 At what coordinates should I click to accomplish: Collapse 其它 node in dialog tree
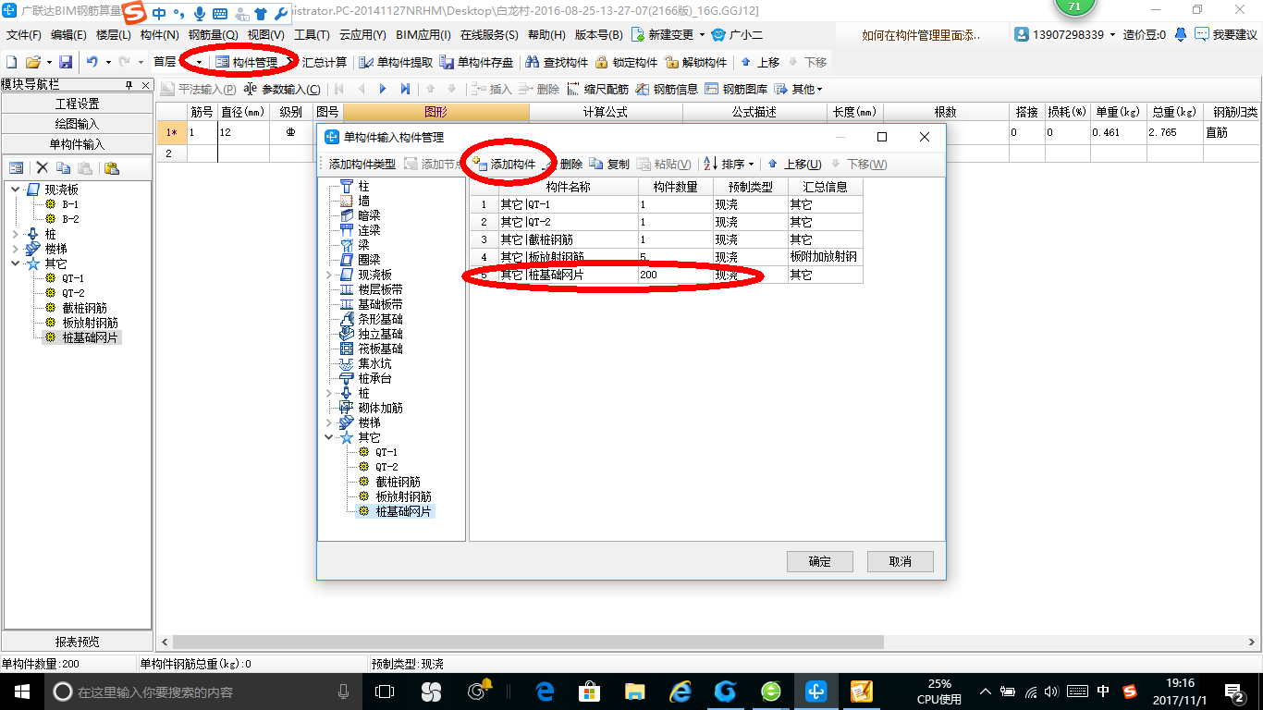(x=329, y=437)
